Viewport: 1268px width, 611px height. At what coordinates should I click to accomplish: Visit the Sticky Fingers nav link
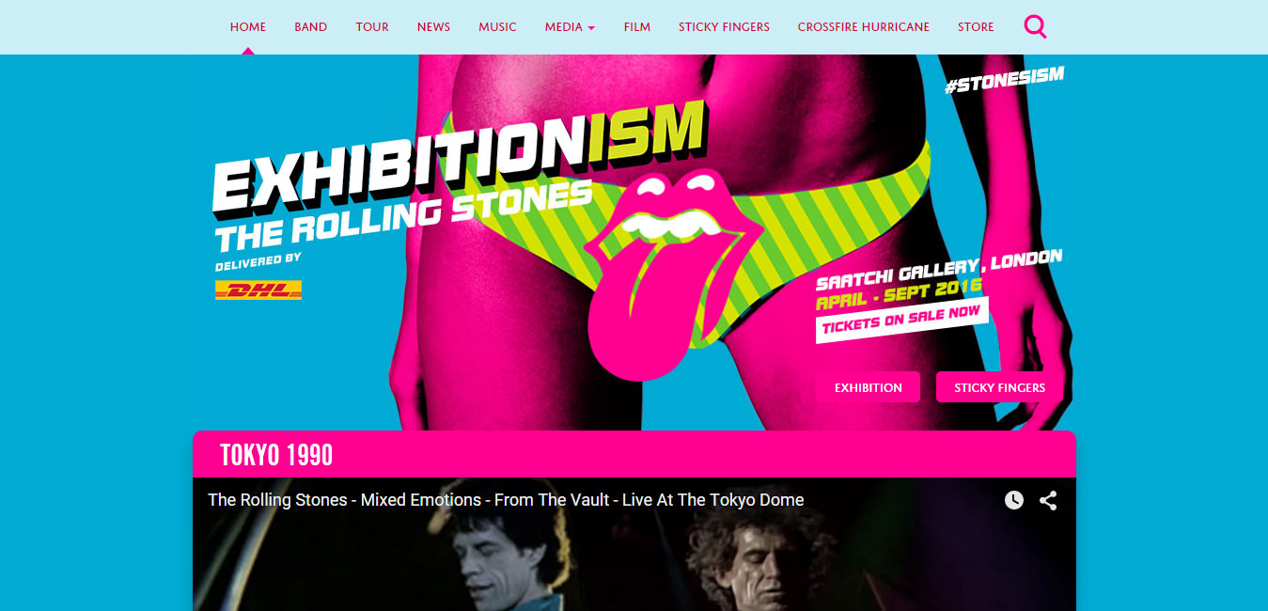click(724, 26)
